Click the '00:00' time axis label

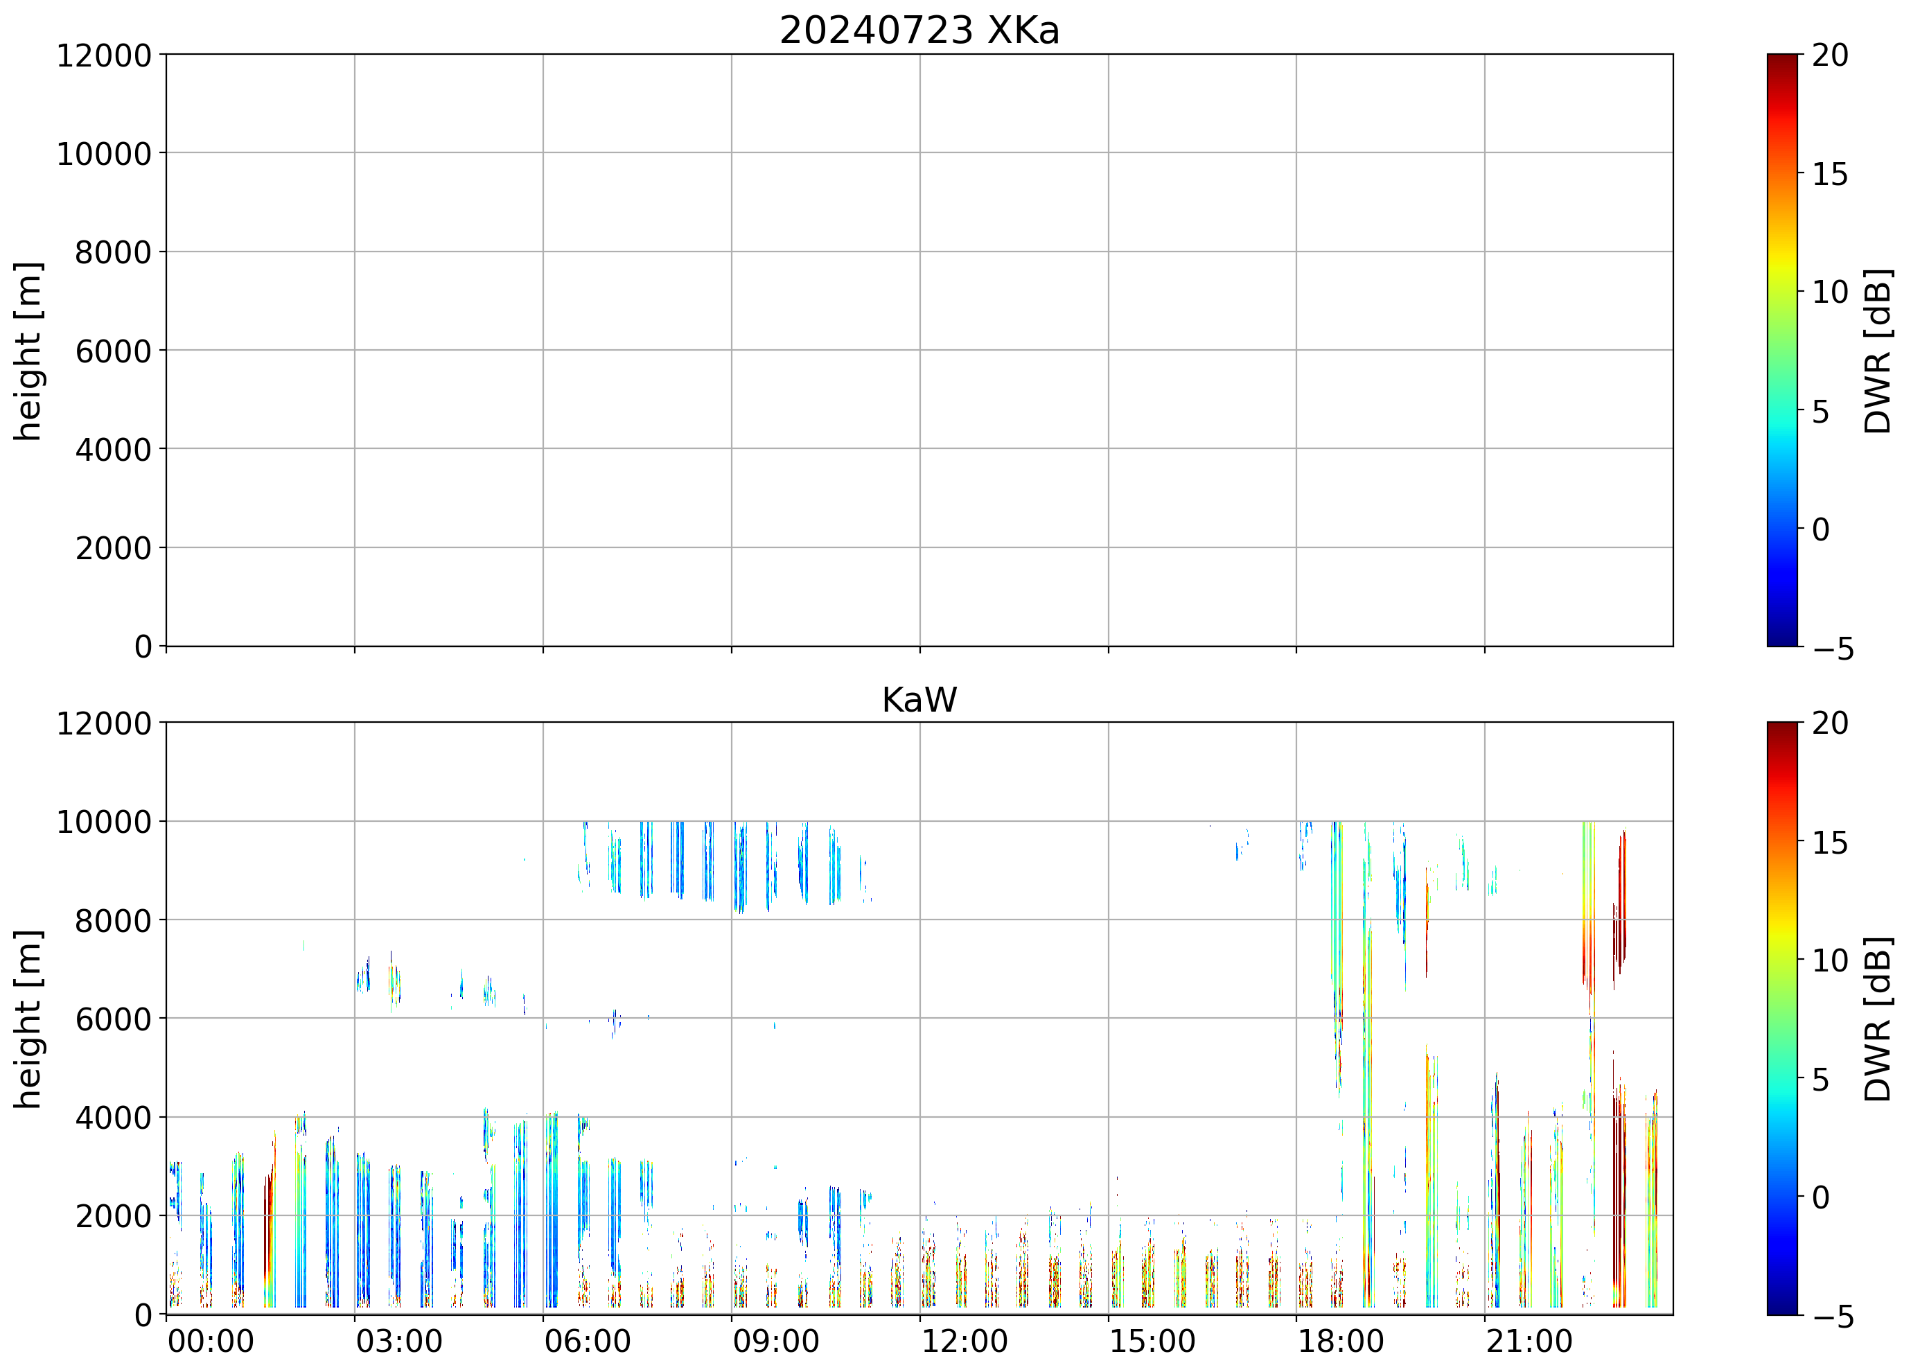point(211,1341)
